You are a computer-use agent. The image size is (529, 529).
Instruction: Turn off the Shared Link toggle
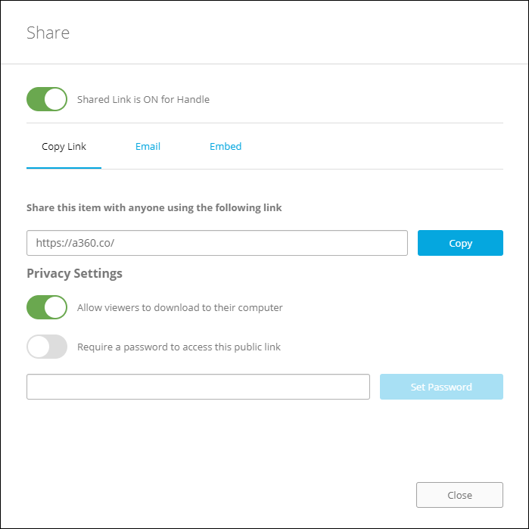coord(47,99)
